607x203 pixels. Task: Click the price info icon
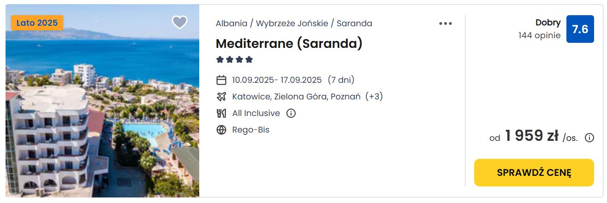click(x=589, y=138)
